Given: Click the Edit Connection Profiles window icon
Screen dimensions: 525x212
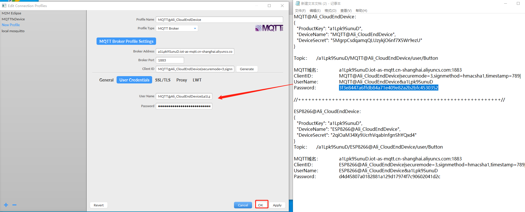Looking at the screenshot, I should pyautogui.click(x=4, y=6).
